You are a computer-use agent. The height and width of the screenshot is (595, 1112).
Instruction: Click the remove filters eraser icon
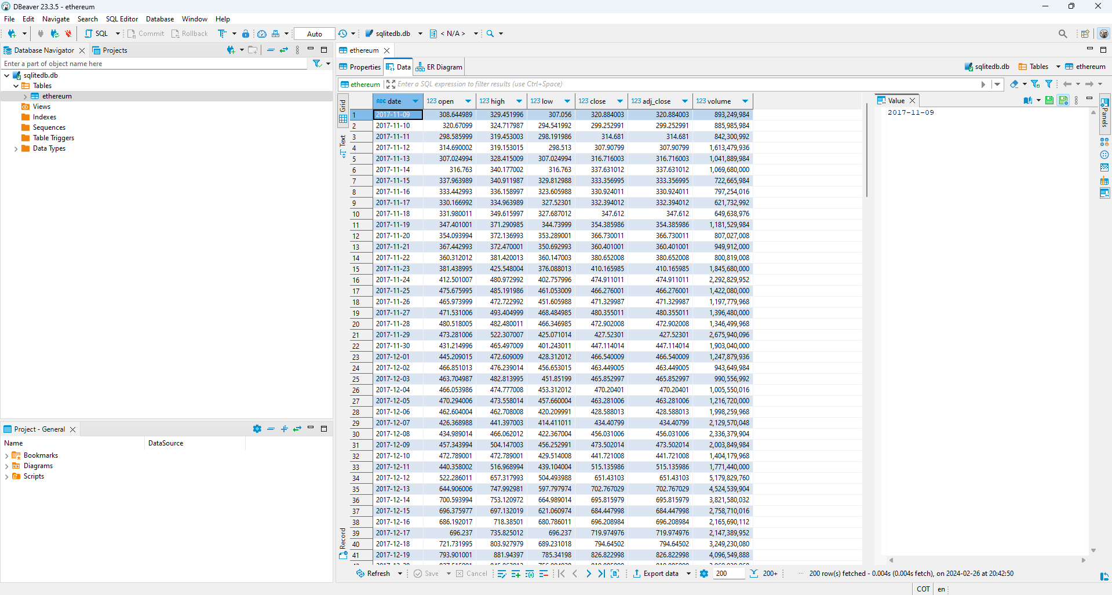tap(1014, 84)
